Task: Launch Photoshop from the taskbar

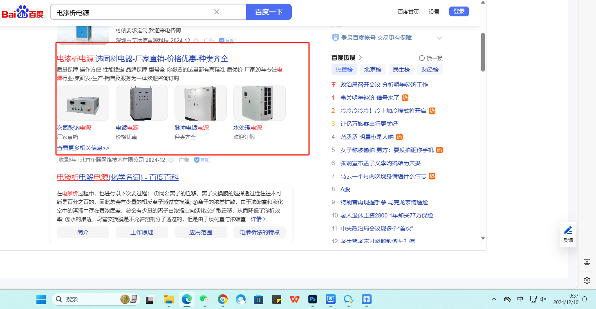Action: pyautogui.click(x=313, y=299)
